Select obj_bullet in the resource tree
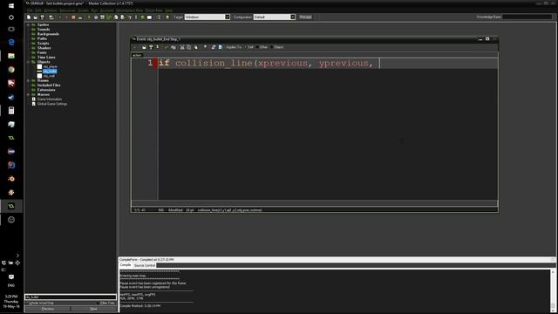 point(50,72)
